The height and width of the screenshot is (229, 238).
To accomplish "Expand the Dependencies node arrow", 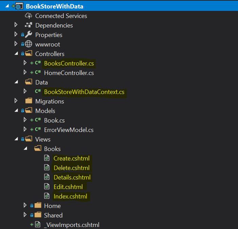I will pyautogui.click(x=16, y=25).
